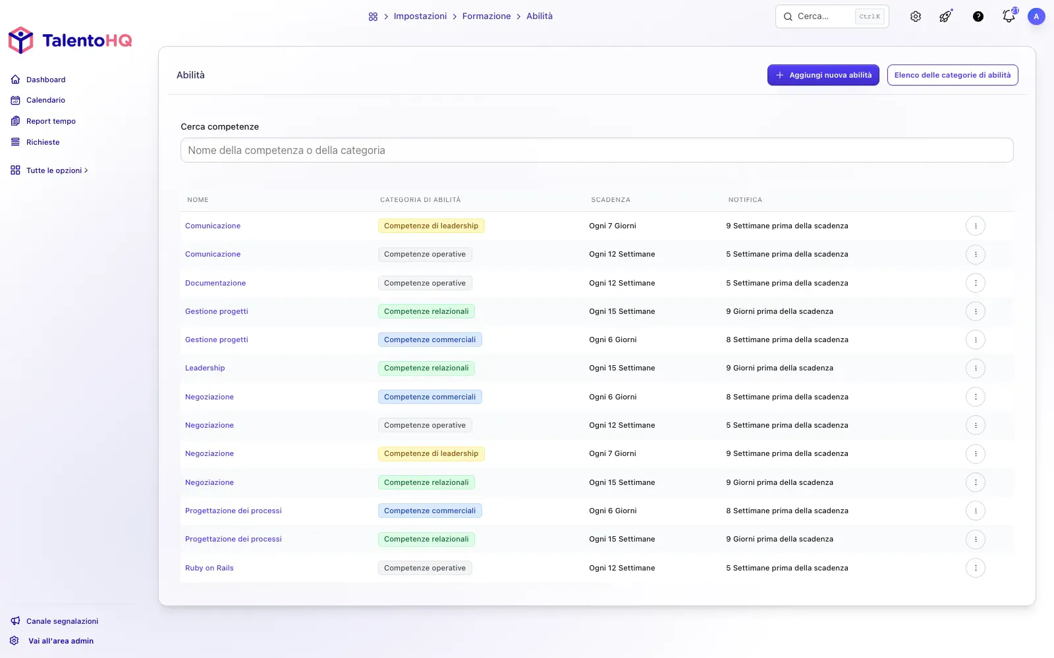
Task: Click the NOTIFICA column header
Action: tap(745, 199)
